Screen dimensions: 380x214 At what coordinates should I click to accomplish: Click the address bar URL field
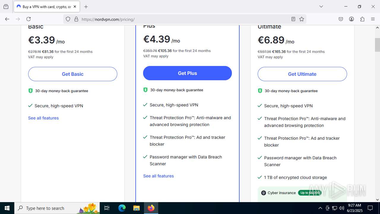(178, 19)
